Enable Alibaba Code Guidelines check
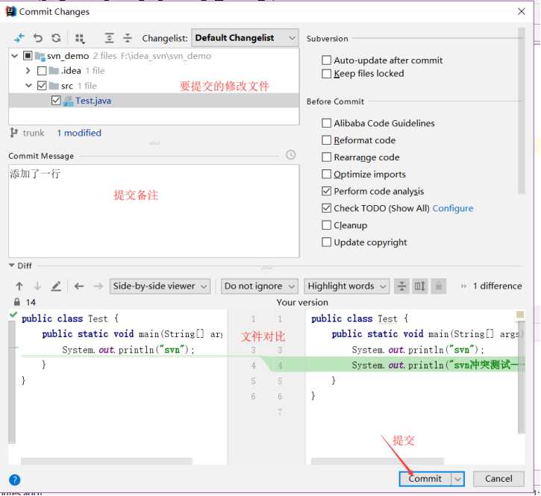The width and height of the screenshot is (541, 496). click(x=326, y=123)
